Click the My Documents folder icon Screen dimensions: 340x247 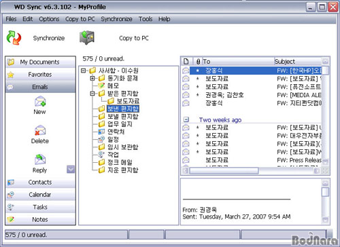[11, 62]
